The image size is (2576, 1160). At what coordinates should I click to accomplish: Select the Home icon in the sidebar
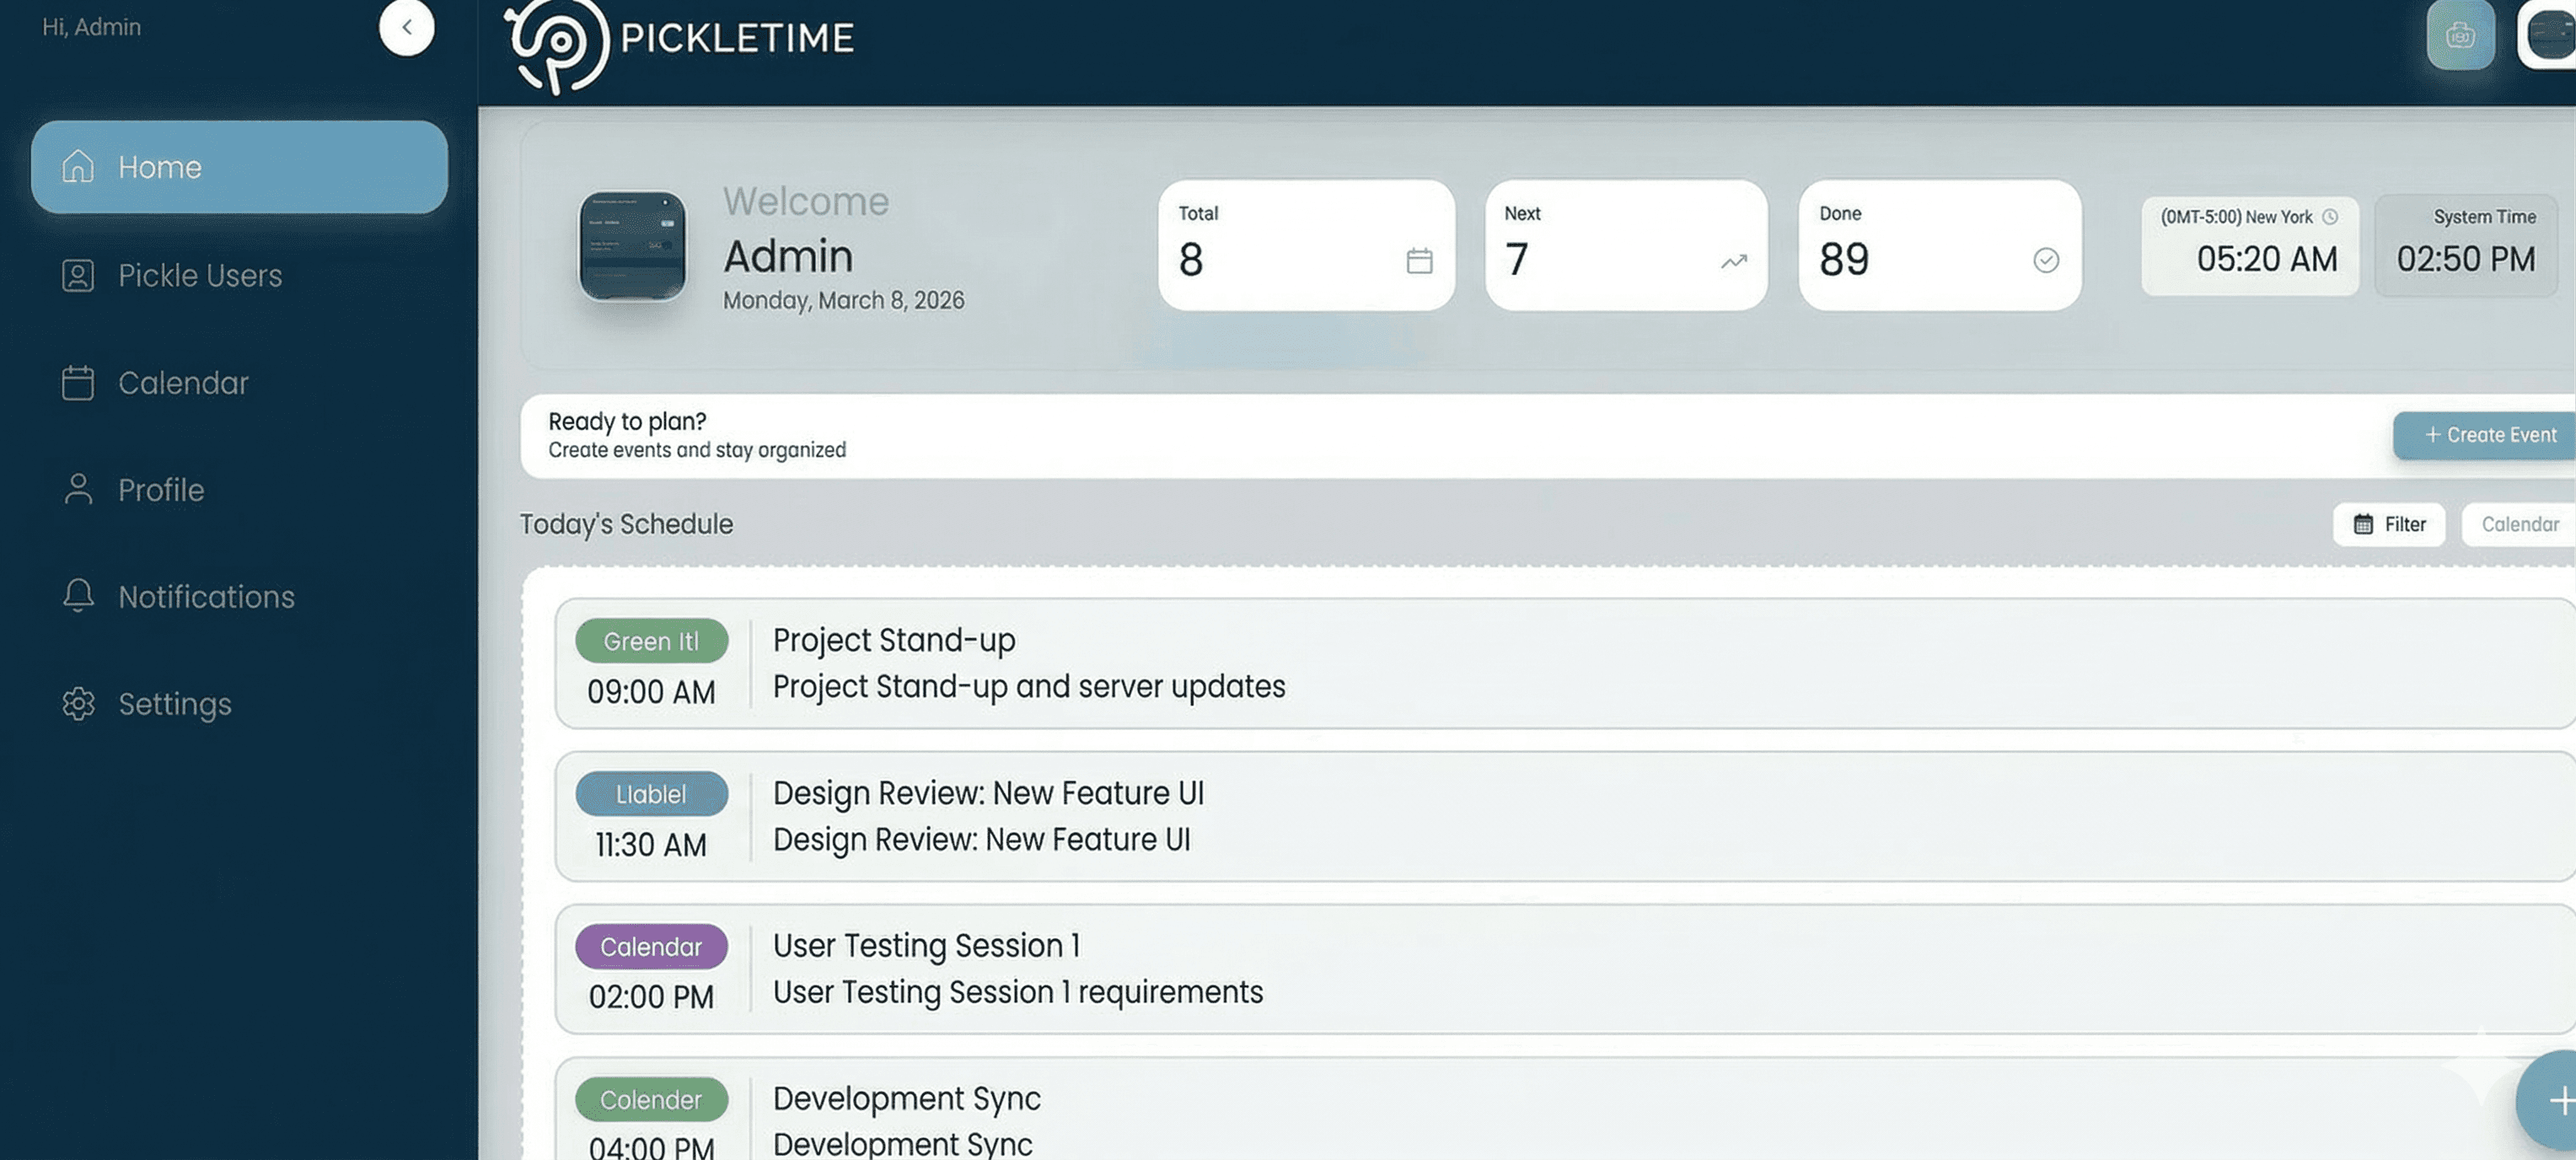click(78, 166)
